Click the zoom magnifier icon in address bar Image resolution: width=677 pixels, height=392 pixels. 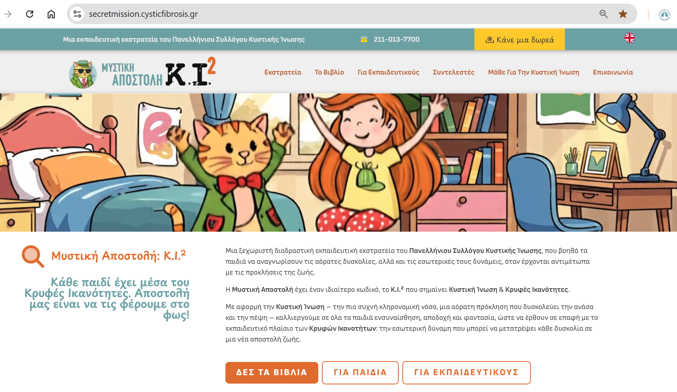[x=604, y=14]
